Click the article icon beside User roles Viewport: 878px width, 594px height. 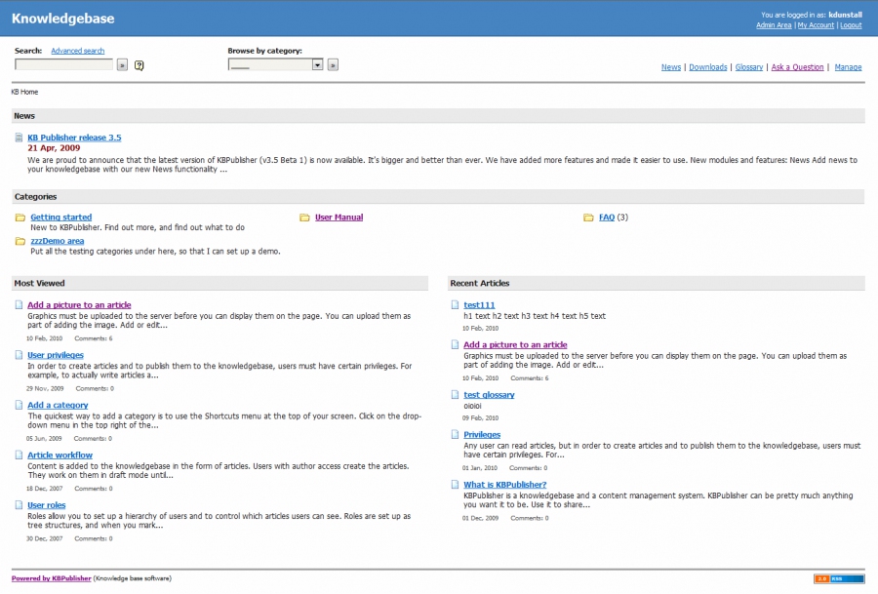coord(20,505)
